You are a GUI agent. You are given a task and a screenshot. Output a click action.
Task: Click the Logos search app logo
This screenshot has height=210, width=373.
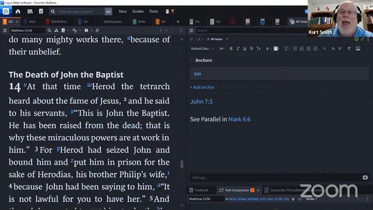tap(6, 11)
